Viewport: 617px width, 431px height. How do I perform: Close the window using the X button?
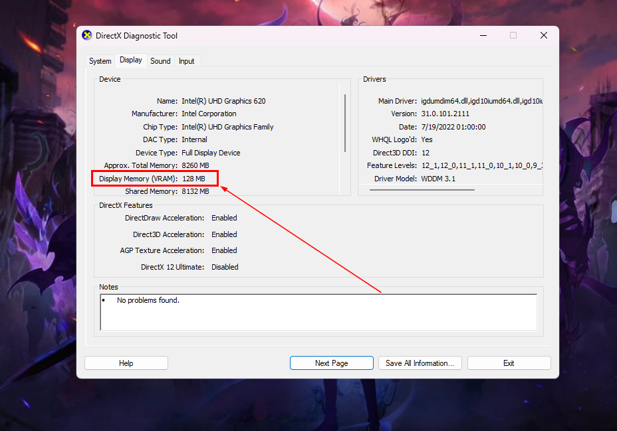pyautogui.click(x=544, y=36)
